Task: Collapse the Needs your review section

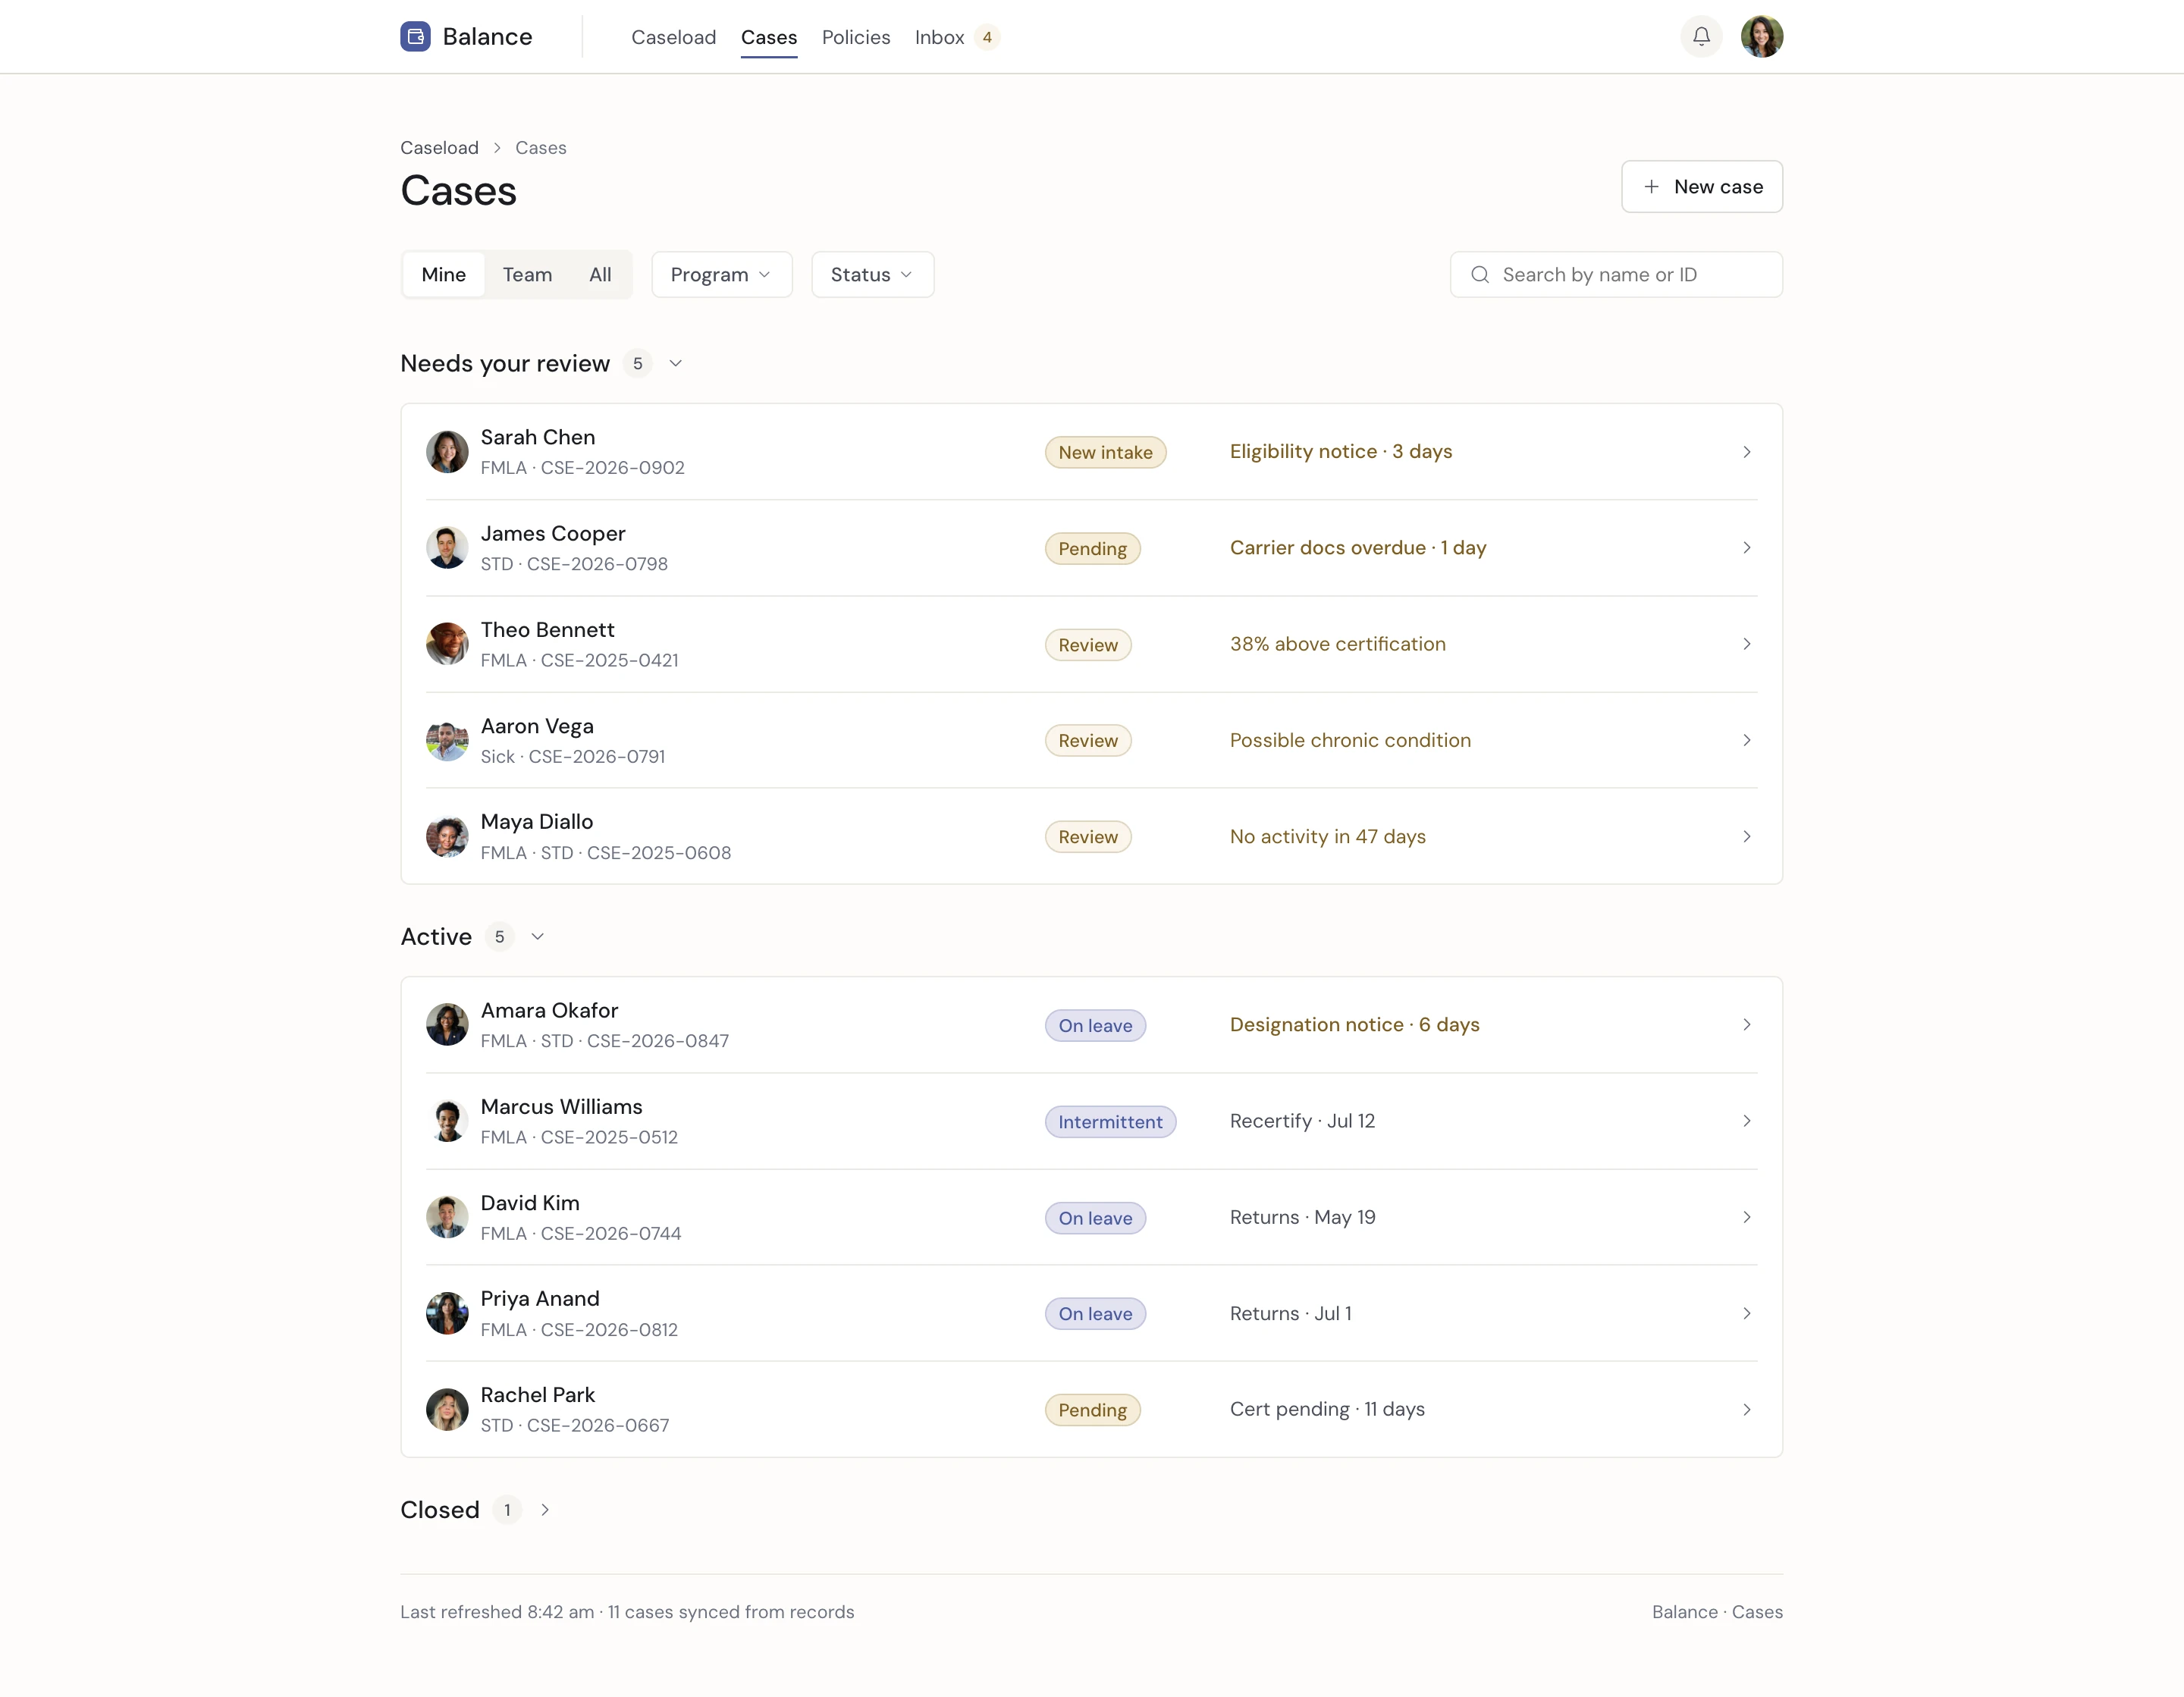Action: point(675,363)
